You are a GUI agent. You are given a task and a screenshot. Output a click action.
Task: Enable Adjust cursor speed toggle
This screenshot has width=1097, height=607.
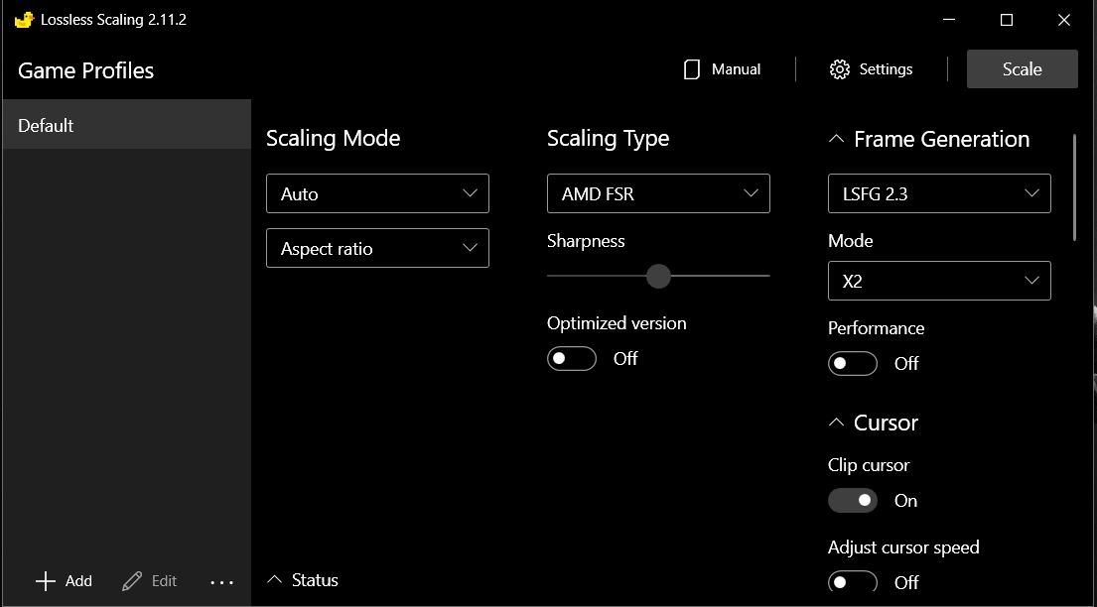[853, 581]
